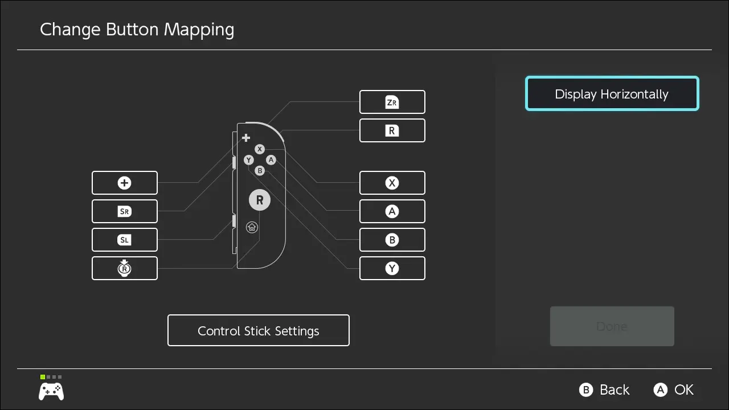729x410 pixels.
Task: Click the greyed-out Done button
Action: pyautogui.click(x=612, y=326)
